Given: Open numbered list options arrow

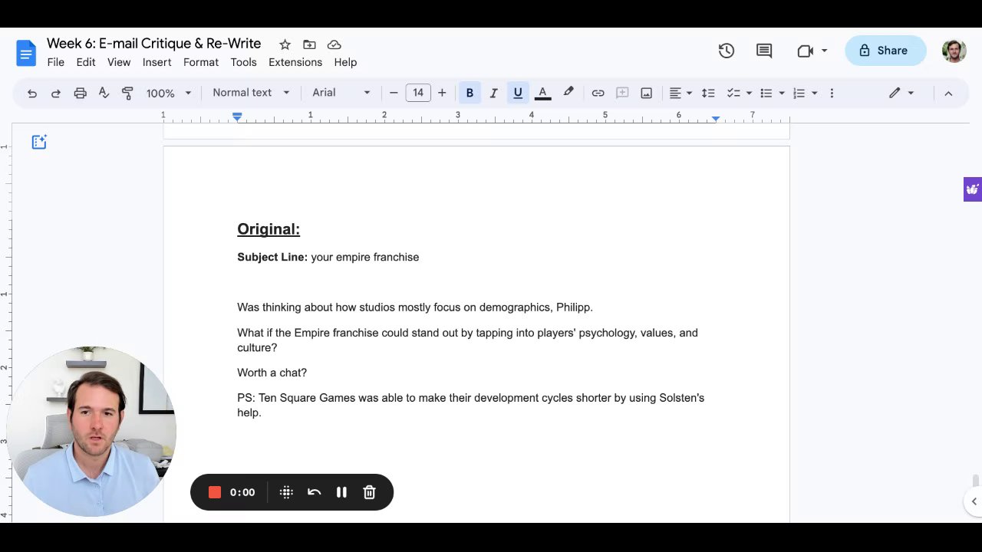Looking at the screenshot, I should (814, 93).
